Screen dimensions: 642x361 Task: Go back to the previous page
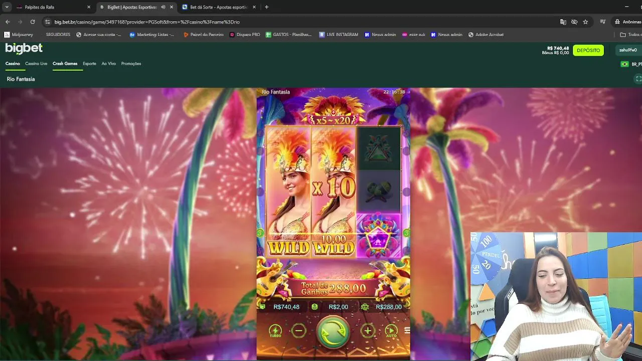coord(8,22)
